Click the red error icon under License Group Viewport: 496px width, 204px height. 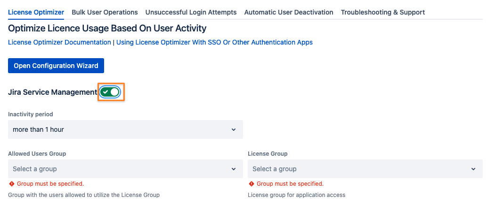(252, 184)
